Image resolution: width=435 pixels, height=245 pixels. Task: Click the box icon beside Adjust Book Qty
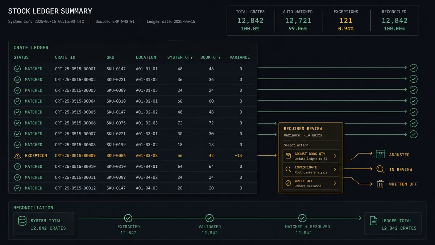click(x=288, y=156)
